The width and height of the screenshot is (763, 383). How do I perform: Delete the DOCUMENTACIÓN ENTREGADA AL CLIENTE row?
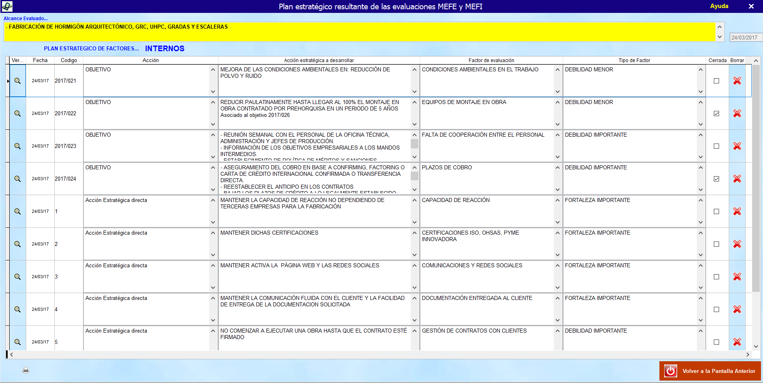coord(737,309)
